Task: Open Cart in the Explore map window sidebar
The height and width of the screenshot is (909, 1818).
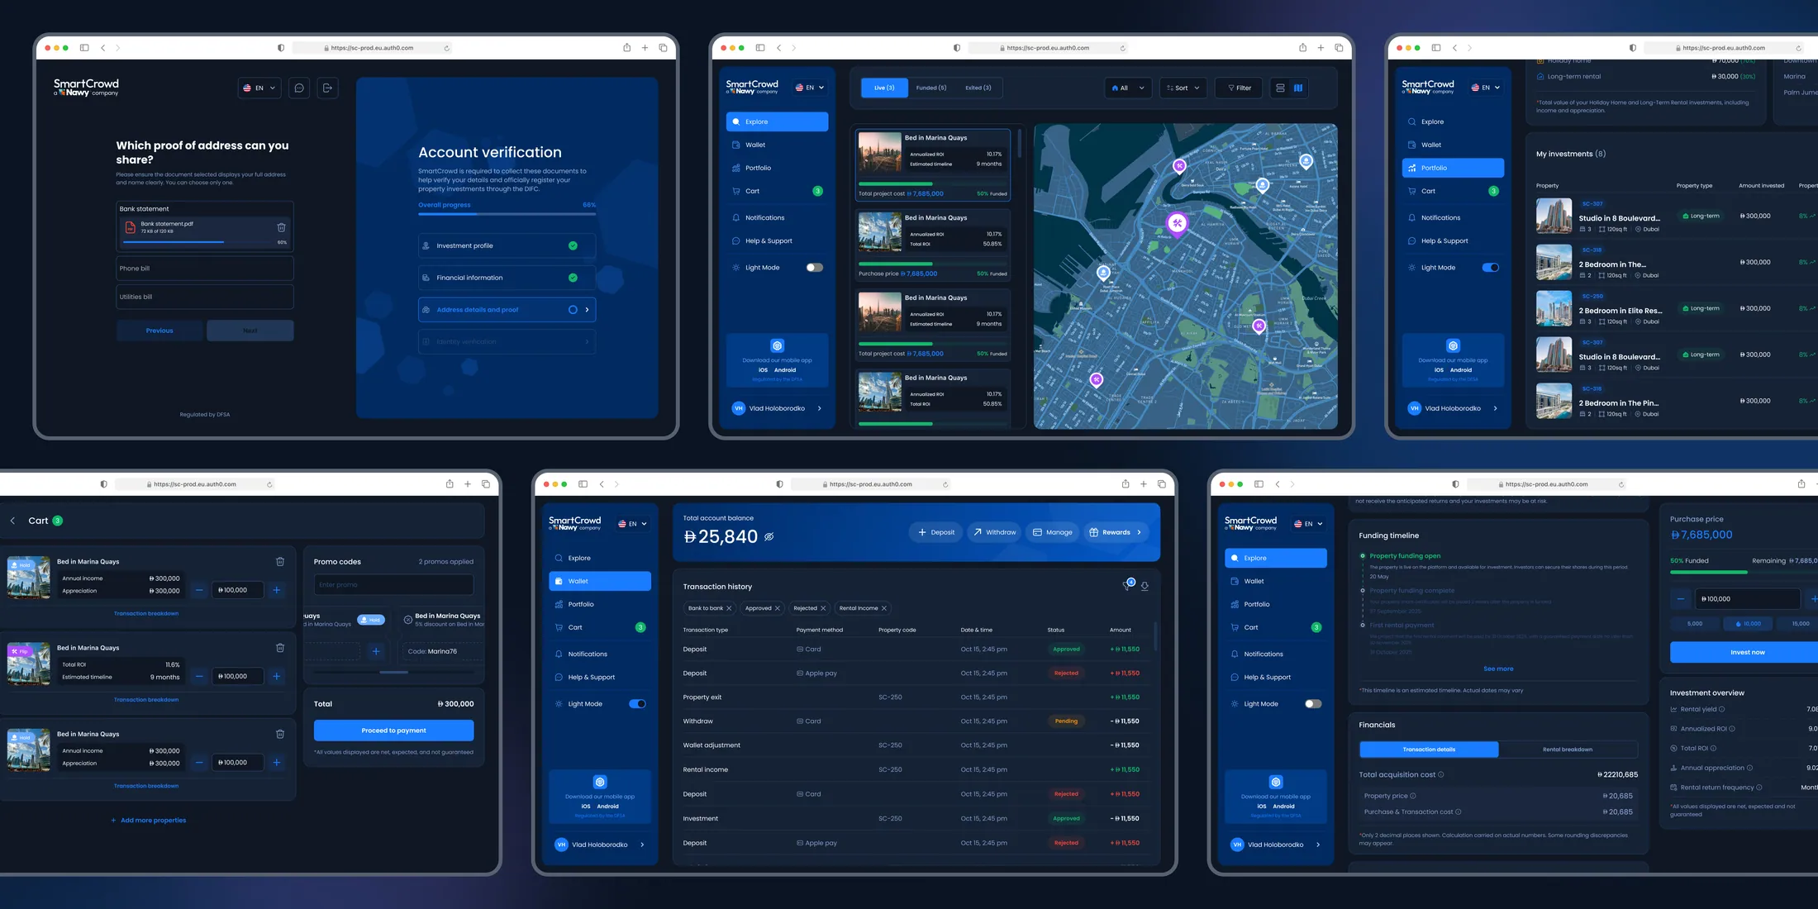Action: [x=777, y=191]
